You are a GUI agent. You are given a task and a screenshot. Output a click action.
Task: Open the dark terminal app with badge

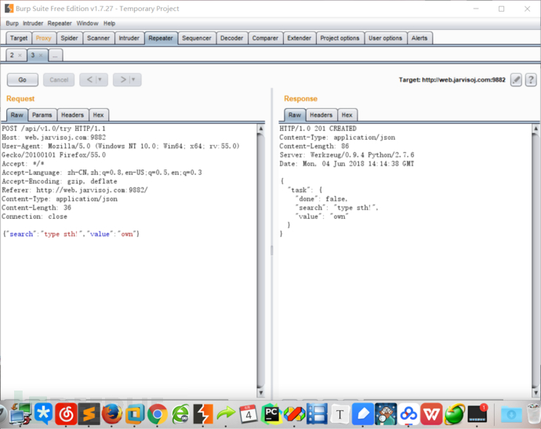pos(477,413)
